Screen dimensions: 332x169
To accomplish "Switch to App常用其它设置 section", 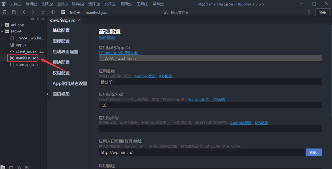I will 70,84.
